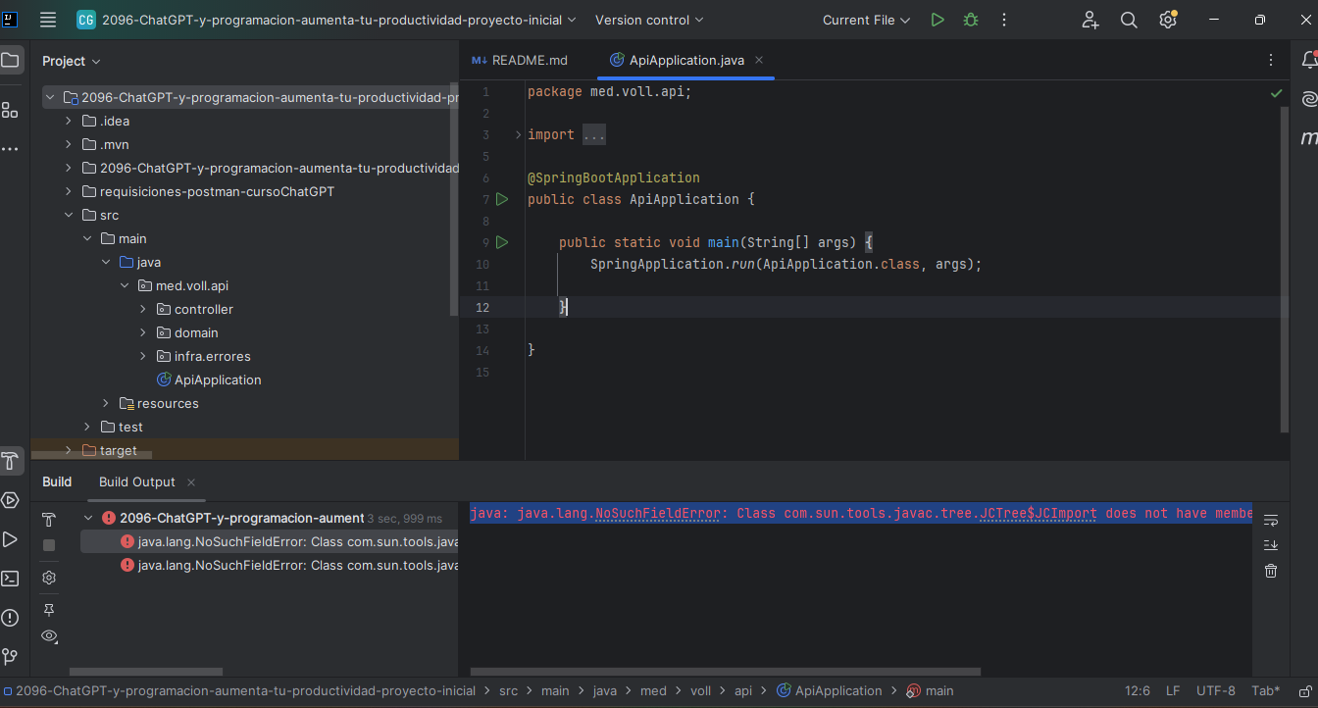
Task: Open Code With Me add-user icon
Action: [1090, 20]
